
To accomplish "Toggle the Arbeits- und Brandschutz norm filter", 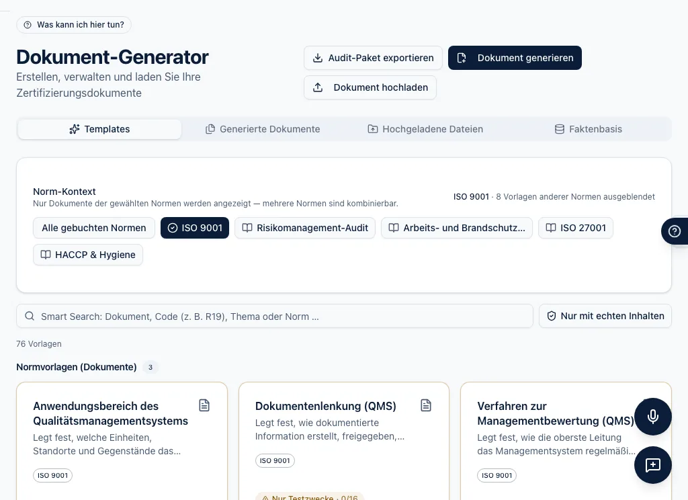I will [x=457, y=228].
